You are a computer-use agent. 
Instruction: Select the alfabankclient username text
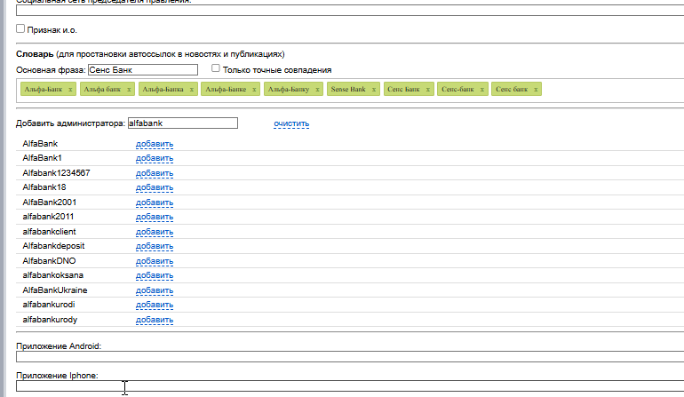pyautogui.click(x=49, y=232)
